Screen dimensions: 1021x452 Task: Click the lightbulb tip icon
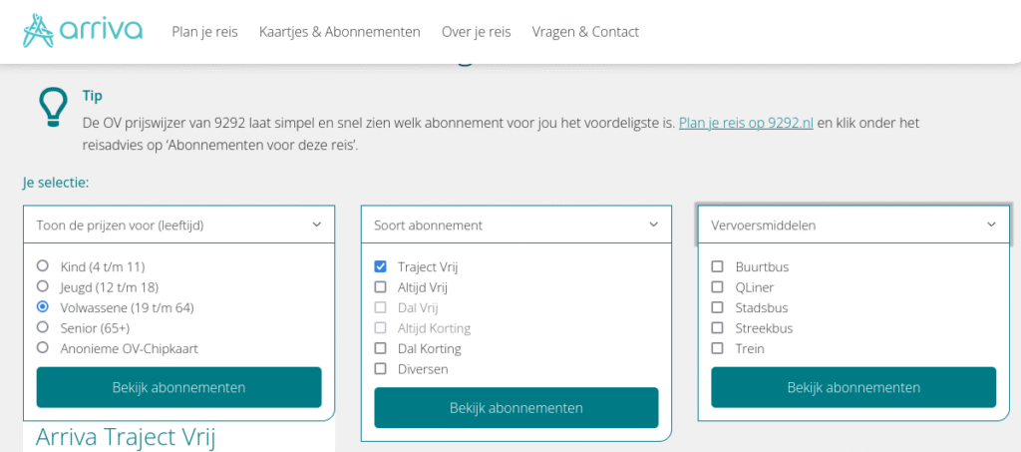tap(51, 108)
